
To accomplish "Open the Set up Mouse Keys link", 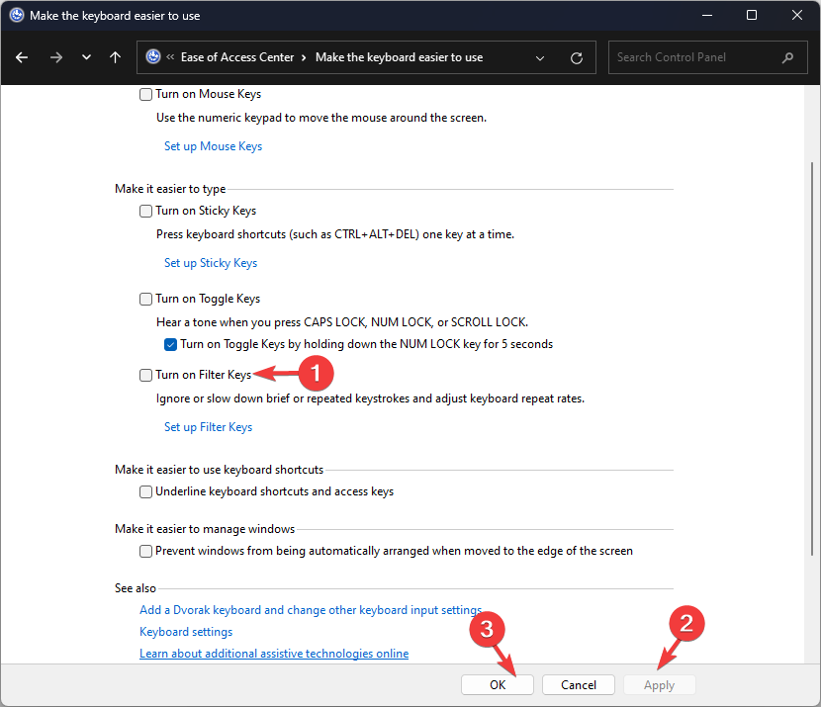I will tap(213, 146).
